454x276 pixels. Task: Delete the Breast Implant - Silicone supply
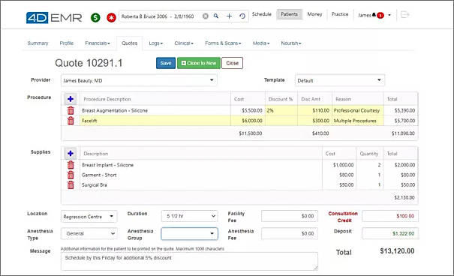tap(71, 165)
